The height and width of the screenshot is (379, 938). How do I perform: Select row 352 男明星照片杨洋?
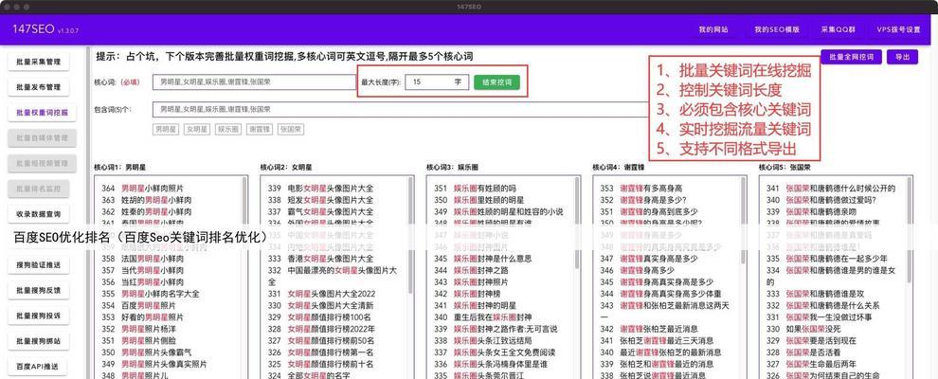(x=138, y=329)
